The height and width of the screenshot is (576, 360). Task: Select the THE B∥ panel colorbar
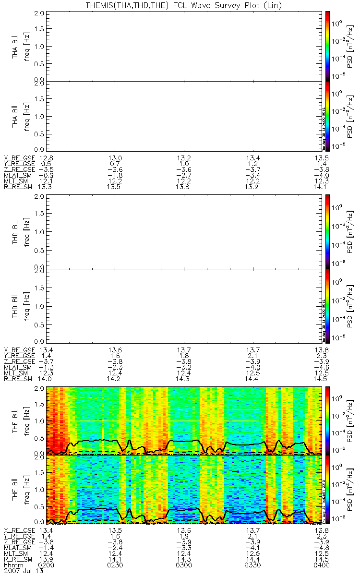point(328,490)
